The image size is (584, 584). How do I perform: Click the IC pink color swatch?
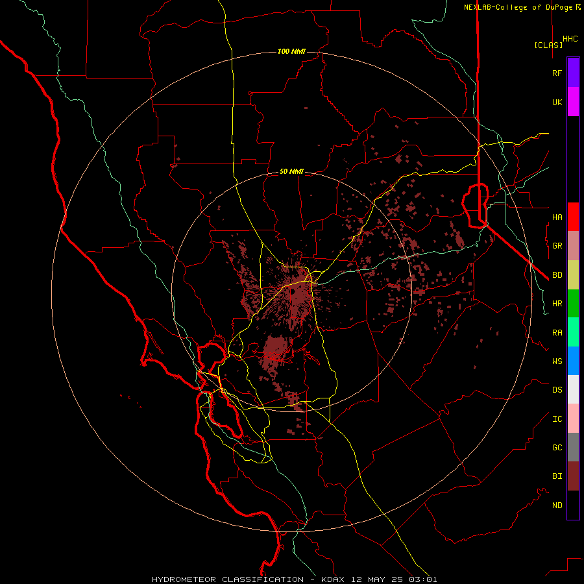(573, 419)
